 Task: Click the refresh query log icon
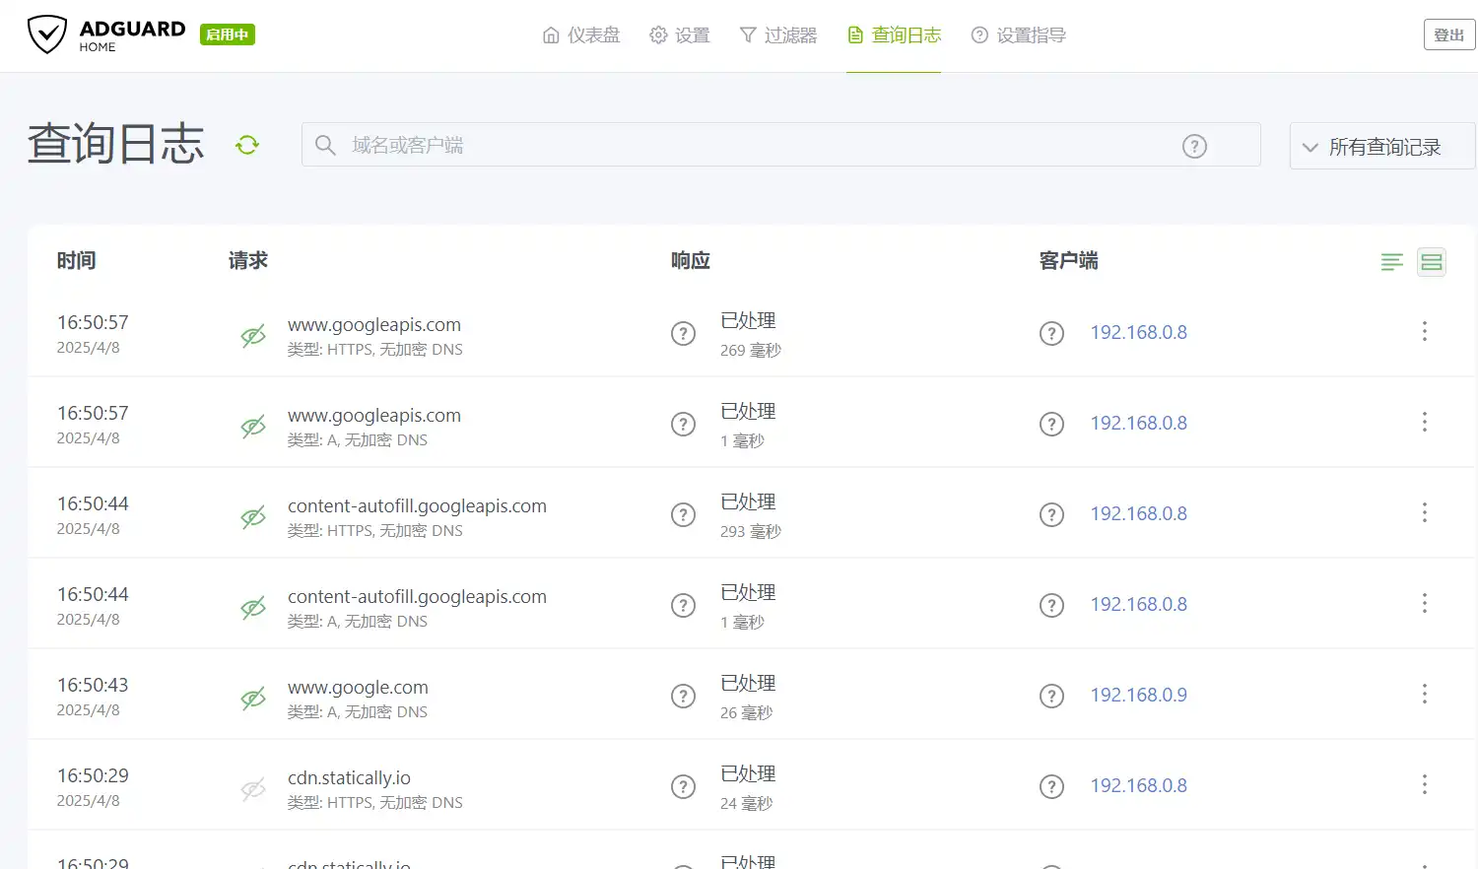coord(247,145)
